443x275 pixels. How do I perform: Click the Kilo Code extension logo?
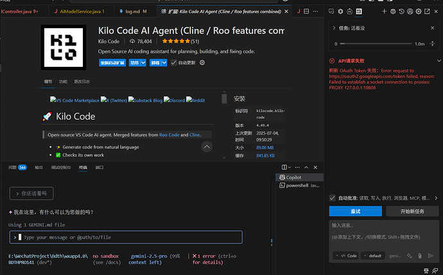pos(64,47)
